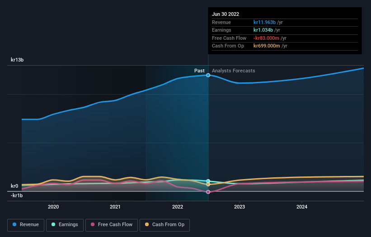Click the Earnings row label in tooltip
The height and width of the screenshot is (237, 371).
pos(221,30)
